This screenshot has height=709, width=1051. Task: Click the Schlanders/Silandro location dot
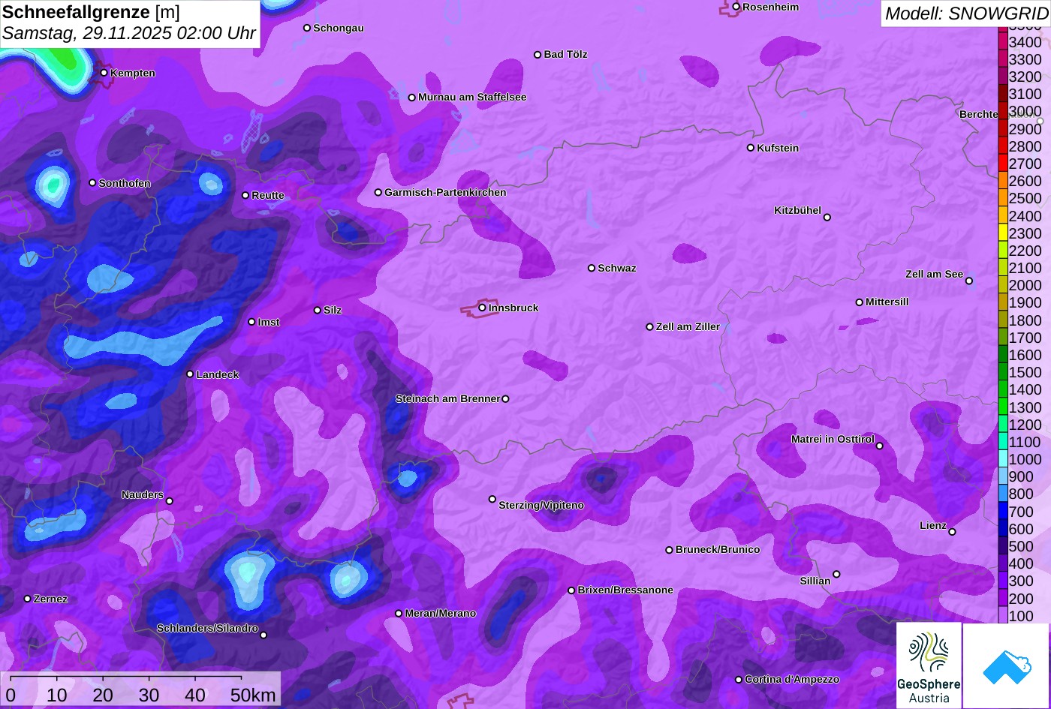pos(263,635)
